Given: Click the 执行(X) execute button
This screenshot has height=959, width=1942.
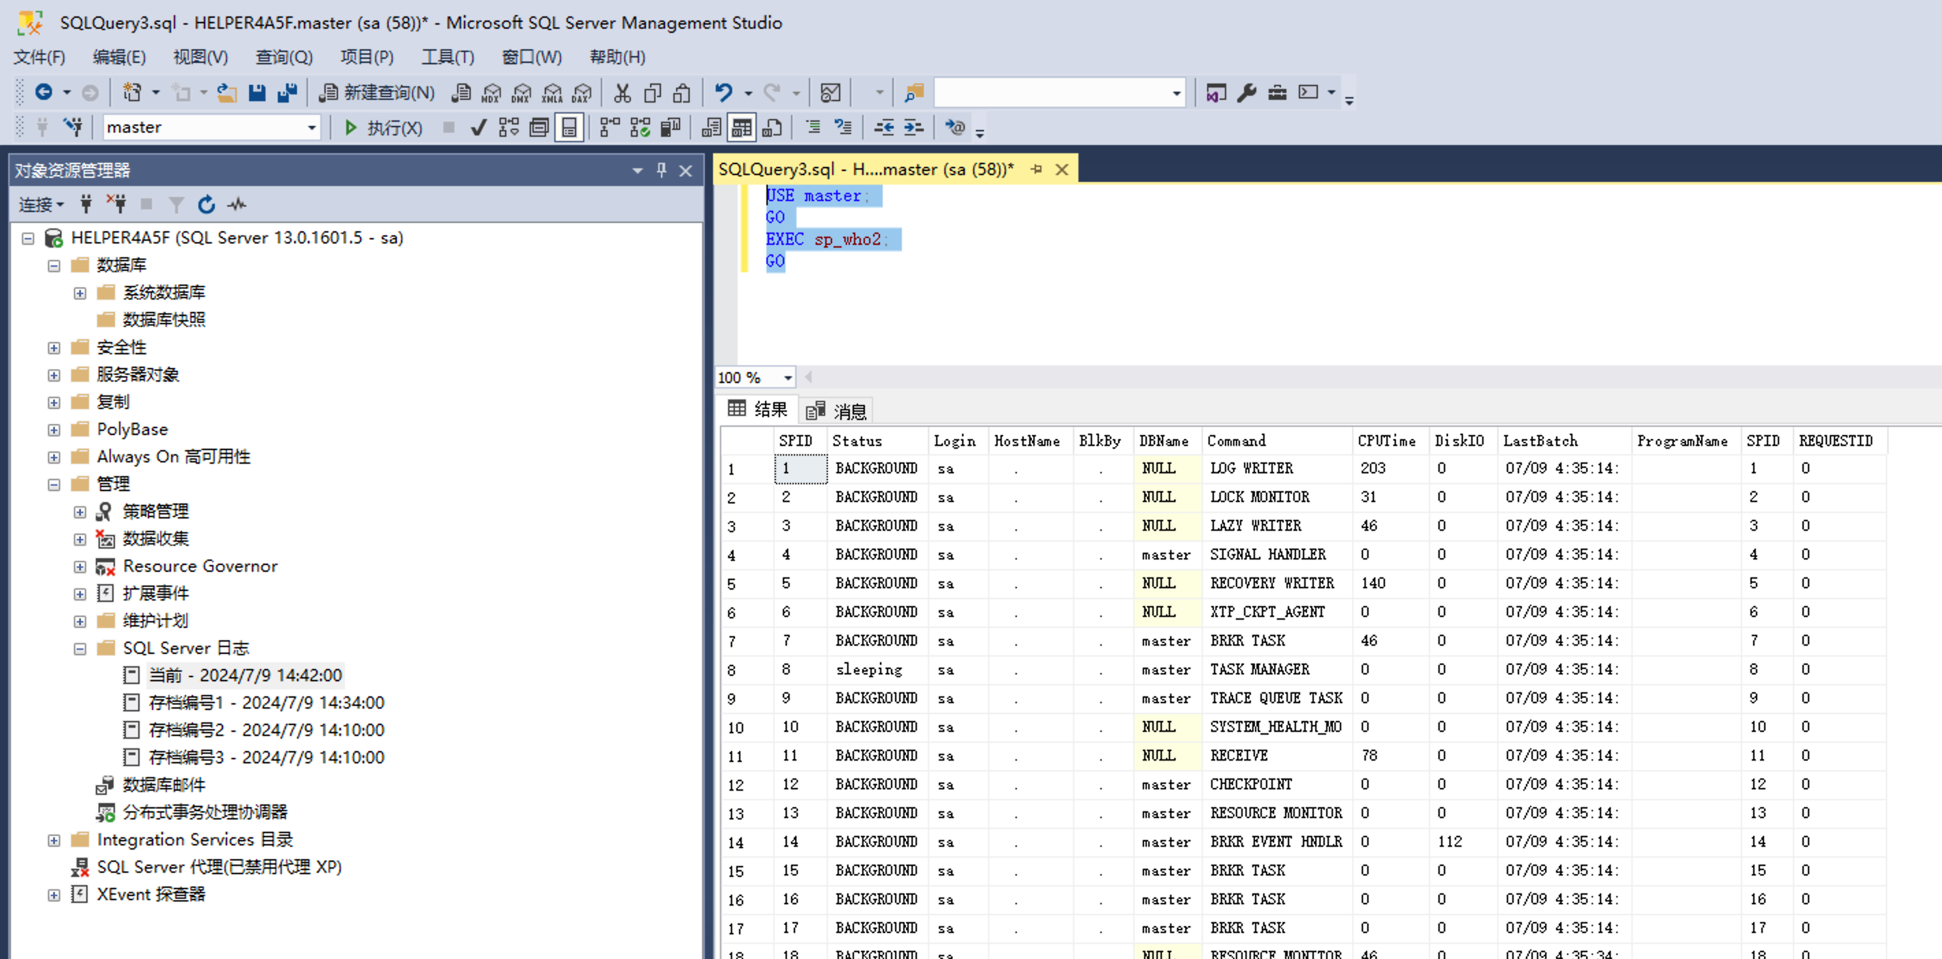Looking at the screenshot, I should coord(383,127).
